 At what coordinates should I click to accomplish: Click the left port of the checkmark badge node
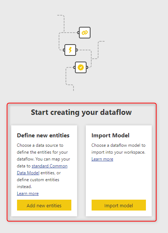point(75,67)
